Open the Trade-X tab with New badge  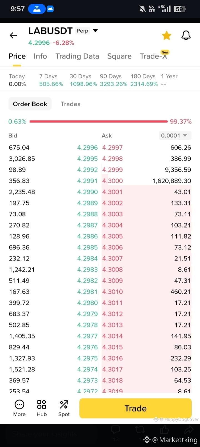point(154,56)
